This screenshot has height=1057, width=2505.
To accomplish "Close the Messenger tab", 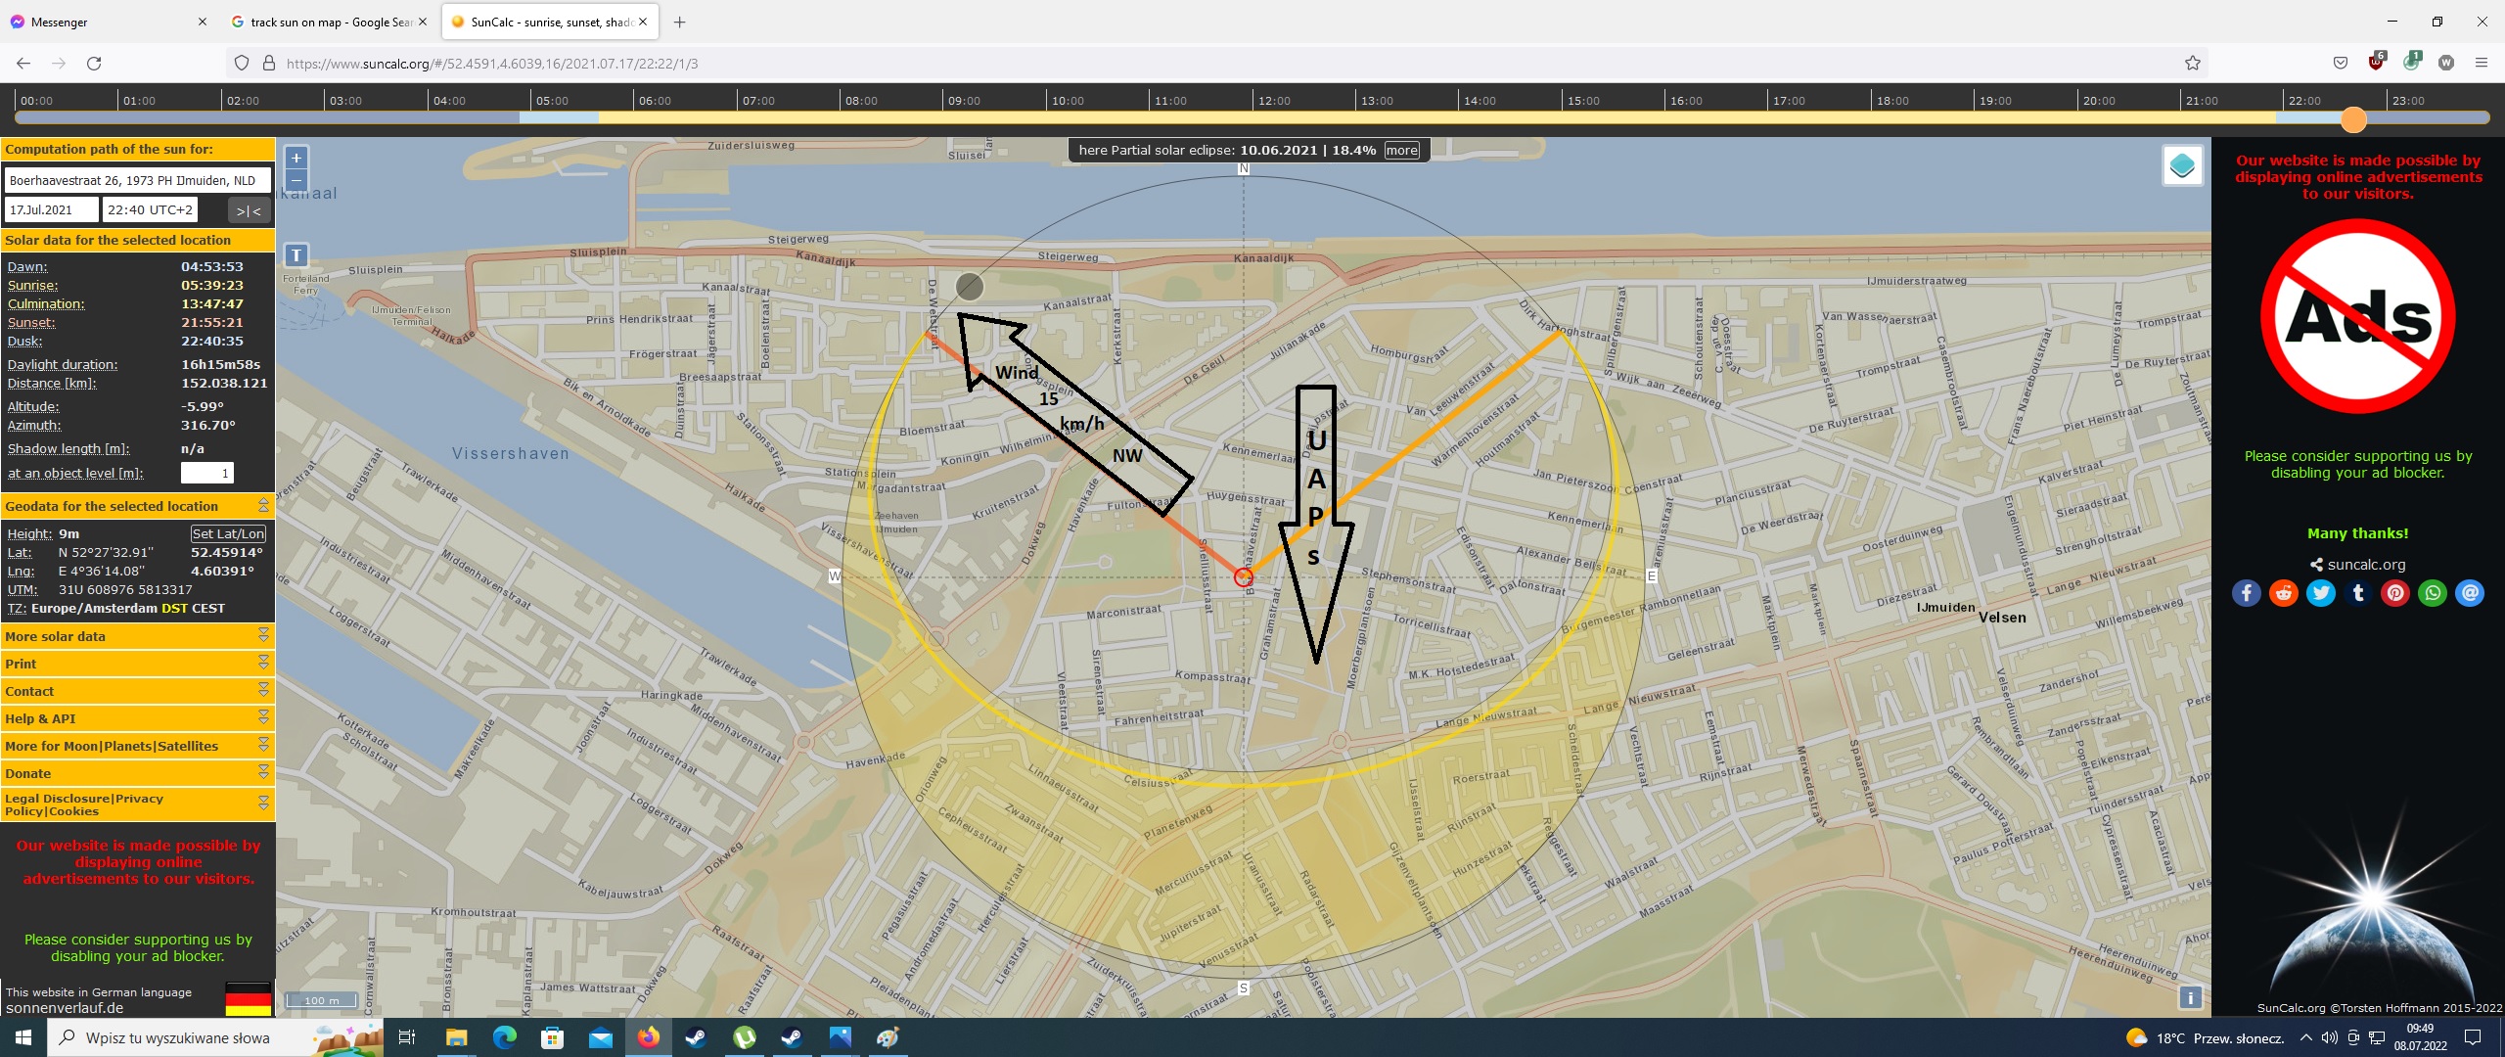I will click(x=202, y=22).
